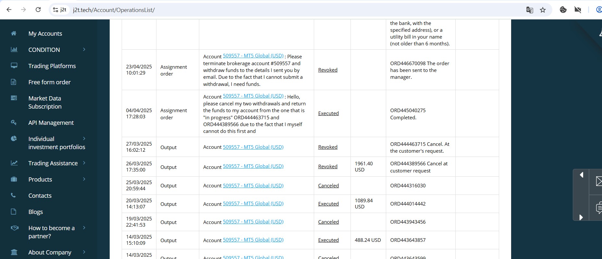Expand the Trading Assistance submenu arrow
Image resolution: width=602 pixels, height=259 pixels.
pyautogui.click(x=84, y=163)
